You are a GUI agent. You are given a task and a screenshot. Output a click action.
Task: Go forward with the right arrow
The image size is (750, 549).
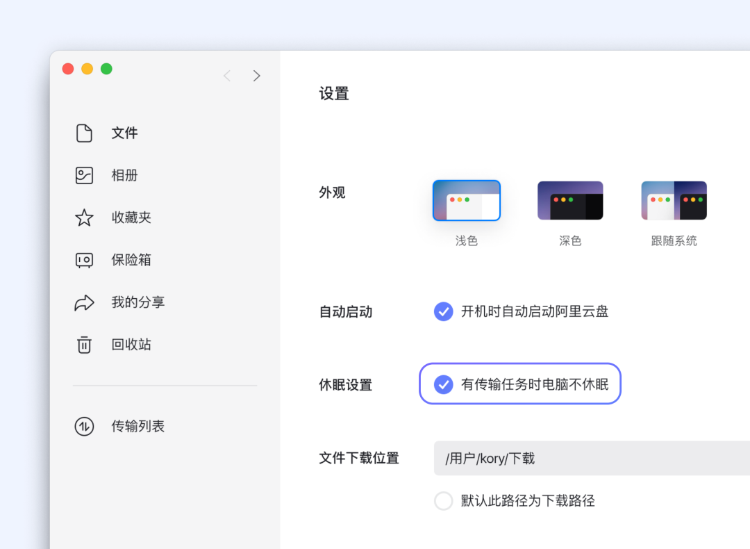click(x=257, y=76)
